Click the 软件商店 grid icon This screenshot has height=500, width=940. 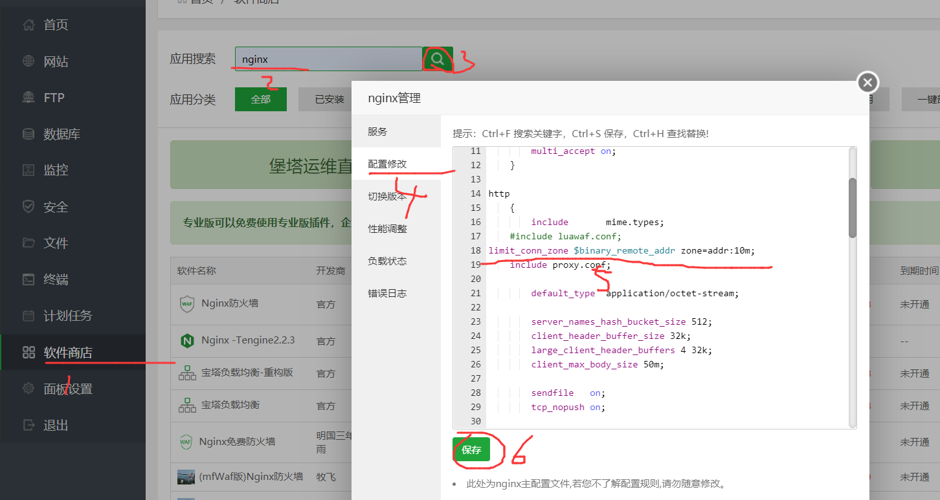tap(28, 353)
